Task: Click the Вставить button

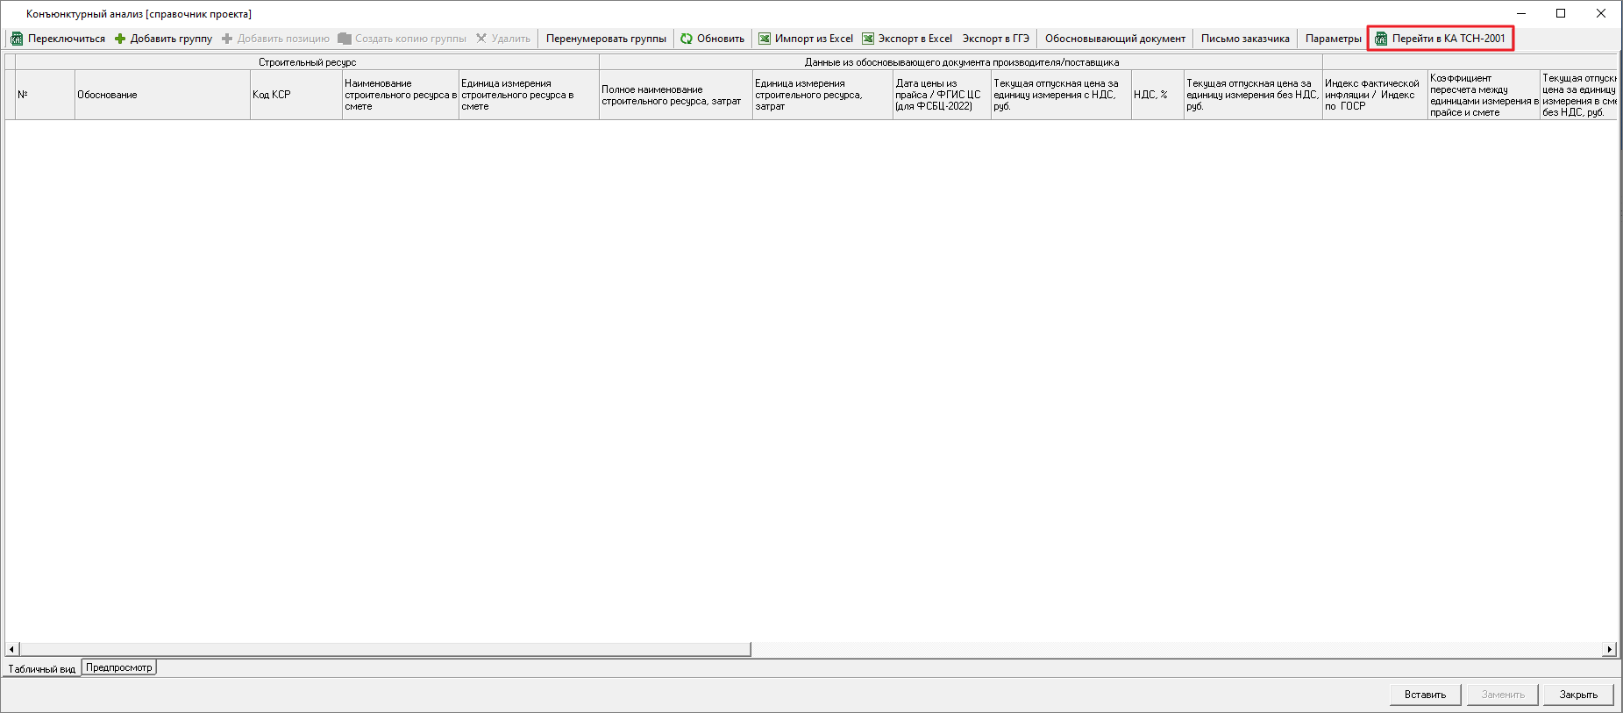Action: pos(1425,695)
